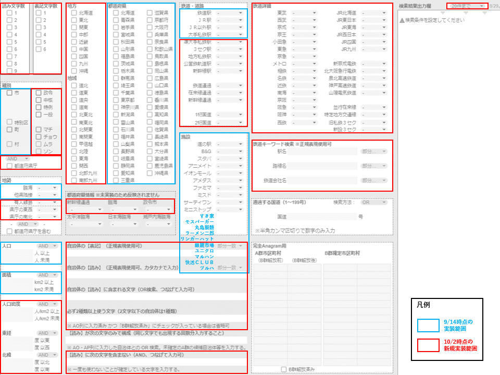Screen dimensions: 500x375
Task: Expand the 面積 AND dropdown
Action: [47, 275]
